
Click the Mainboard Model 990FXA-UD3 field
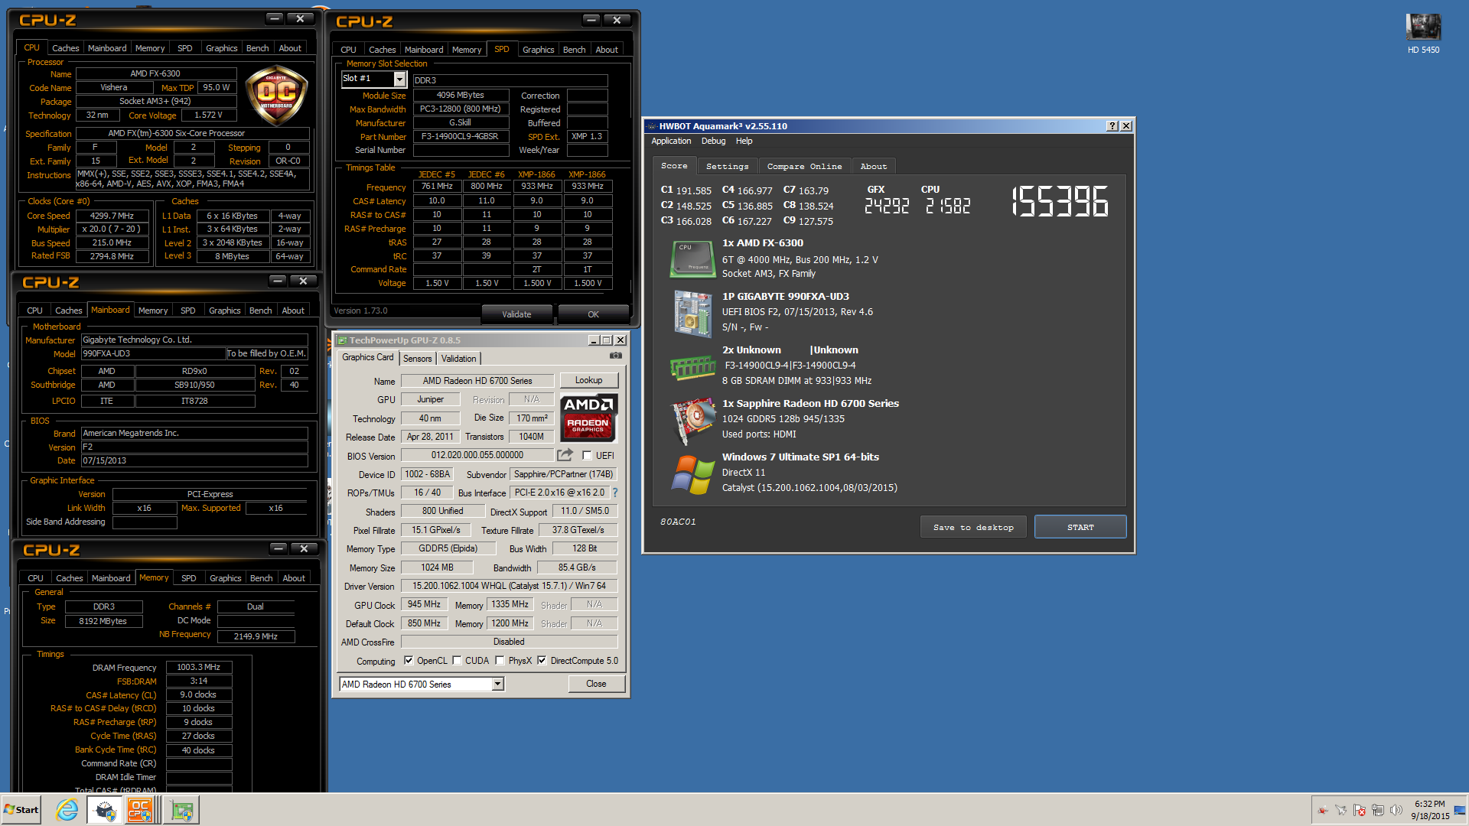(153, 353)
